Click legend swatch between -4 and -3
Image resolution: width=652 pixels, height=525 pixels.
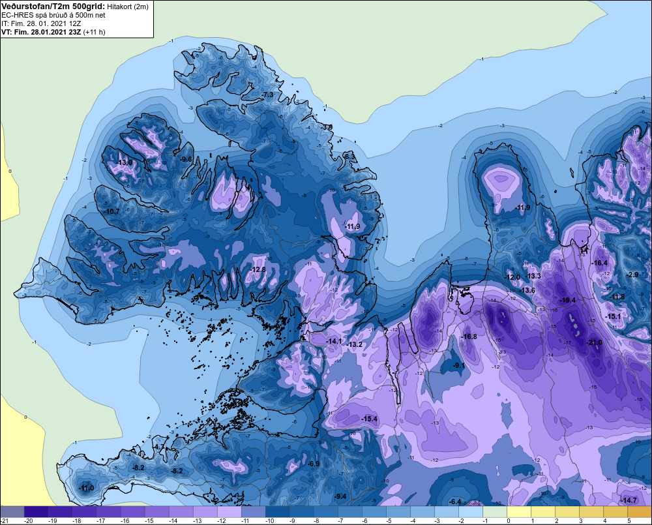click(x=422, y=511)
